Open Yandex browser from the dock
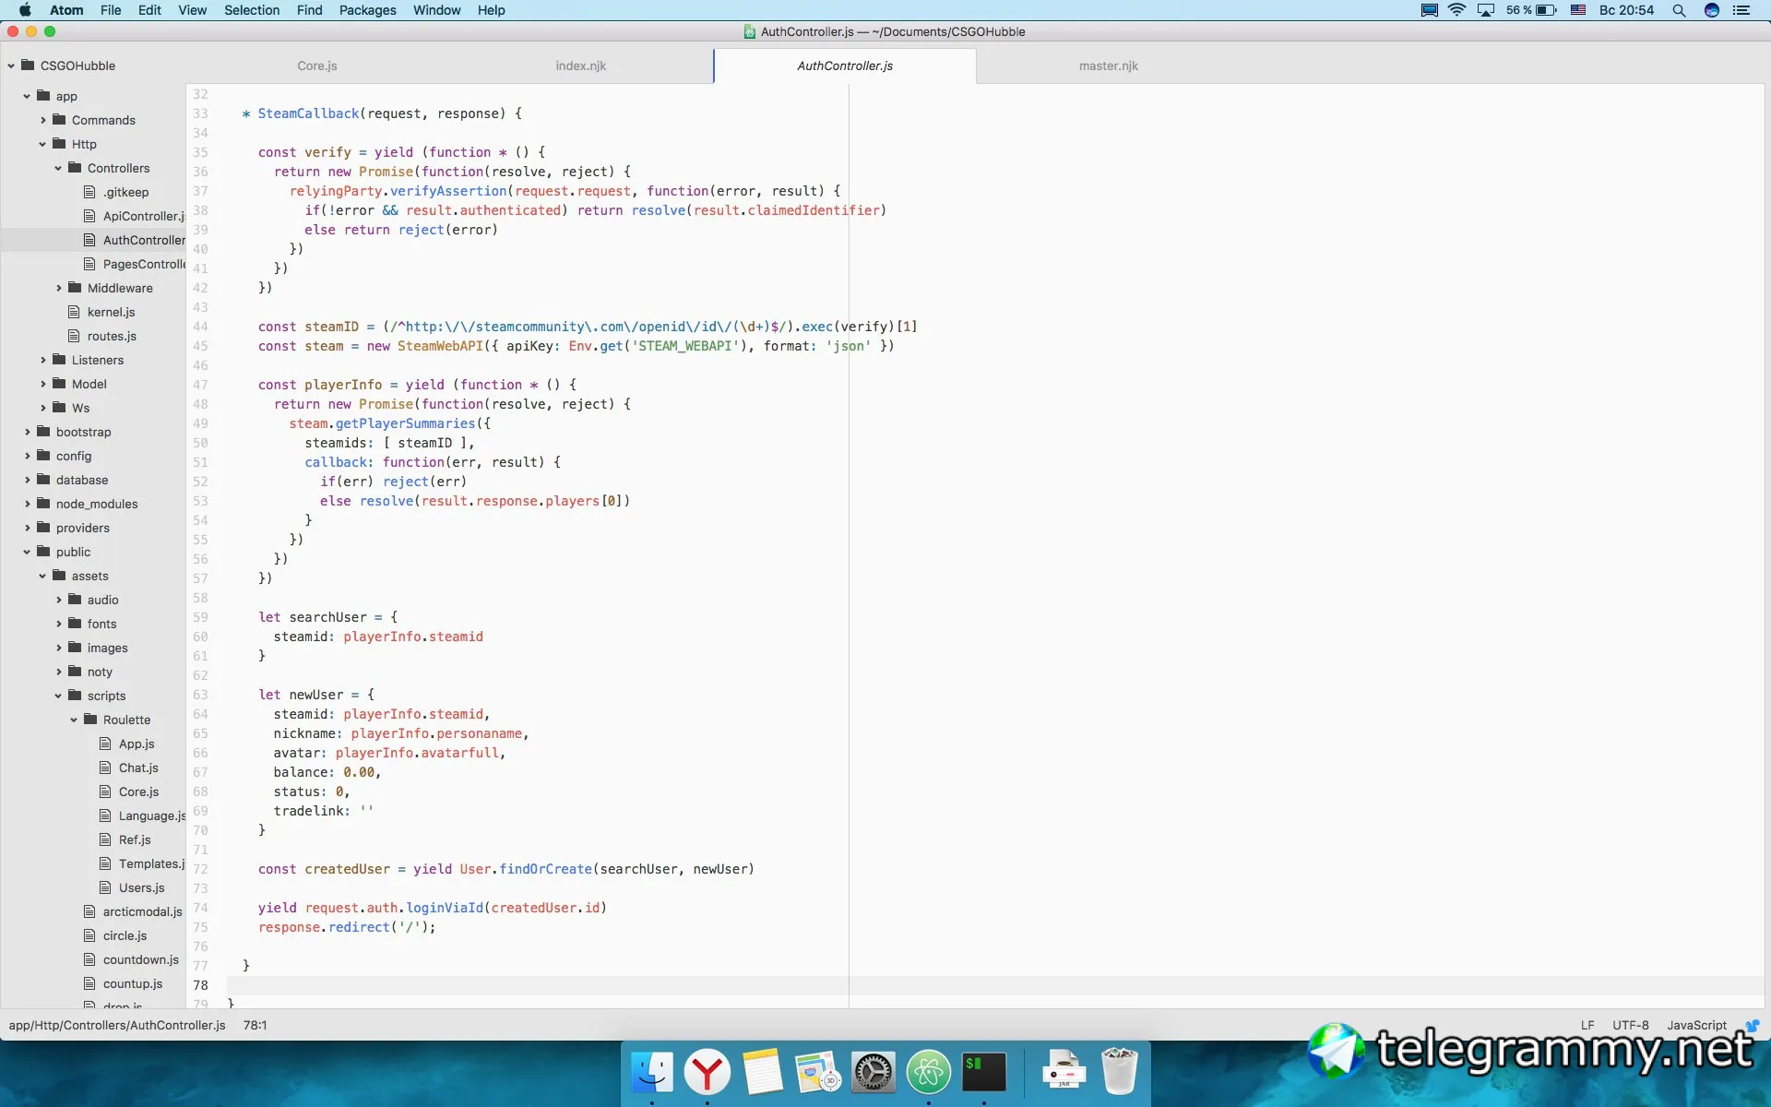Screen dimensions: 1771x1107 click(707, 1072)
